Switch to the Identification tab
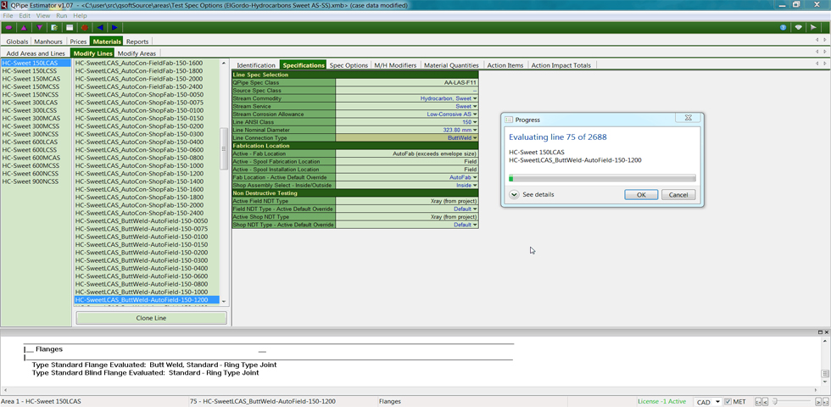 click(x=256, y=65)
